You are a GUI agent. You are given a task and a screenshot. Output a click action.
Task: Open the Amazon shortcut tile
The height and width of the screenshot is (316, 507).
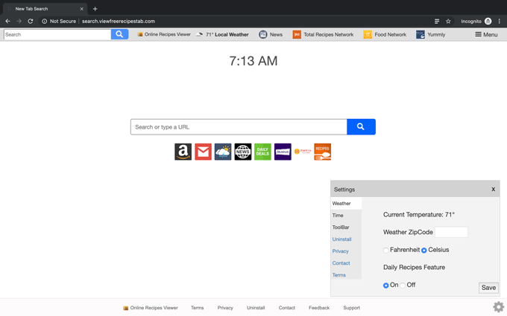point(183,152)
